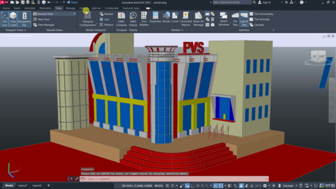This screenshot has height=189, width=336.
Task: Toggle the UCS Icon display
Action: coord(5,19)
